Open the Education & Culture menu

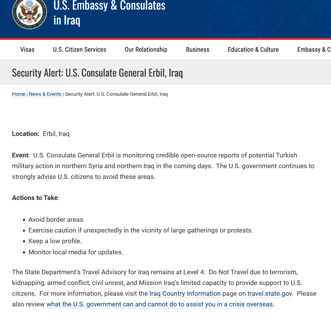pyautogui.click(x=253, y=49)
